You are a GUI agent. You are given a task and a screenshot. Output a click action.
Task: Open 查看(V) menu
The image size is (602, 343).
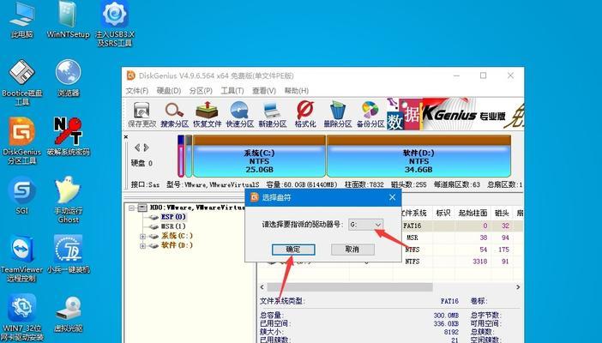(x=264, y=91)
